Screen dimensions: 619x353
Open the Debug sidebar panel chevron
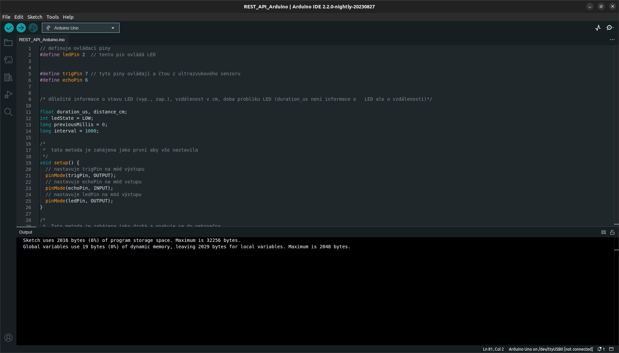8,95
